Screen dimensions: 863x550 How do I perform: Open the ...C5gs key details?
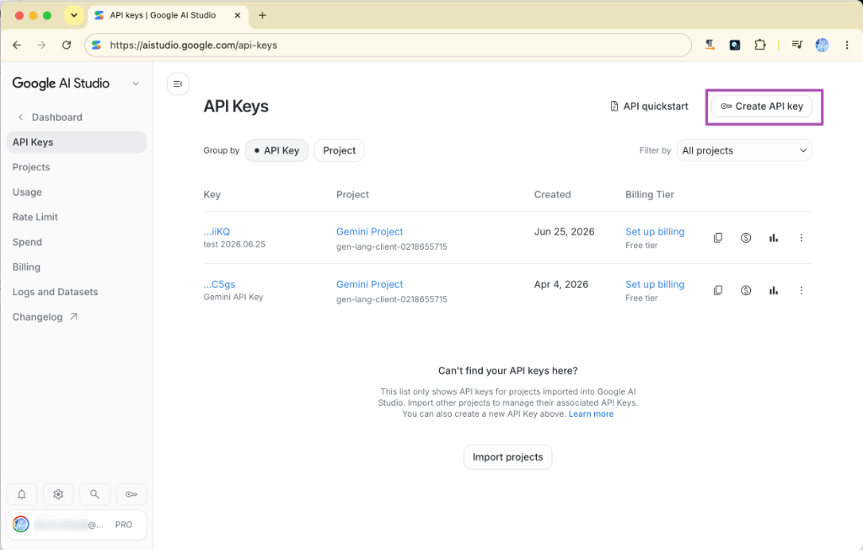(x=219, y=284)
